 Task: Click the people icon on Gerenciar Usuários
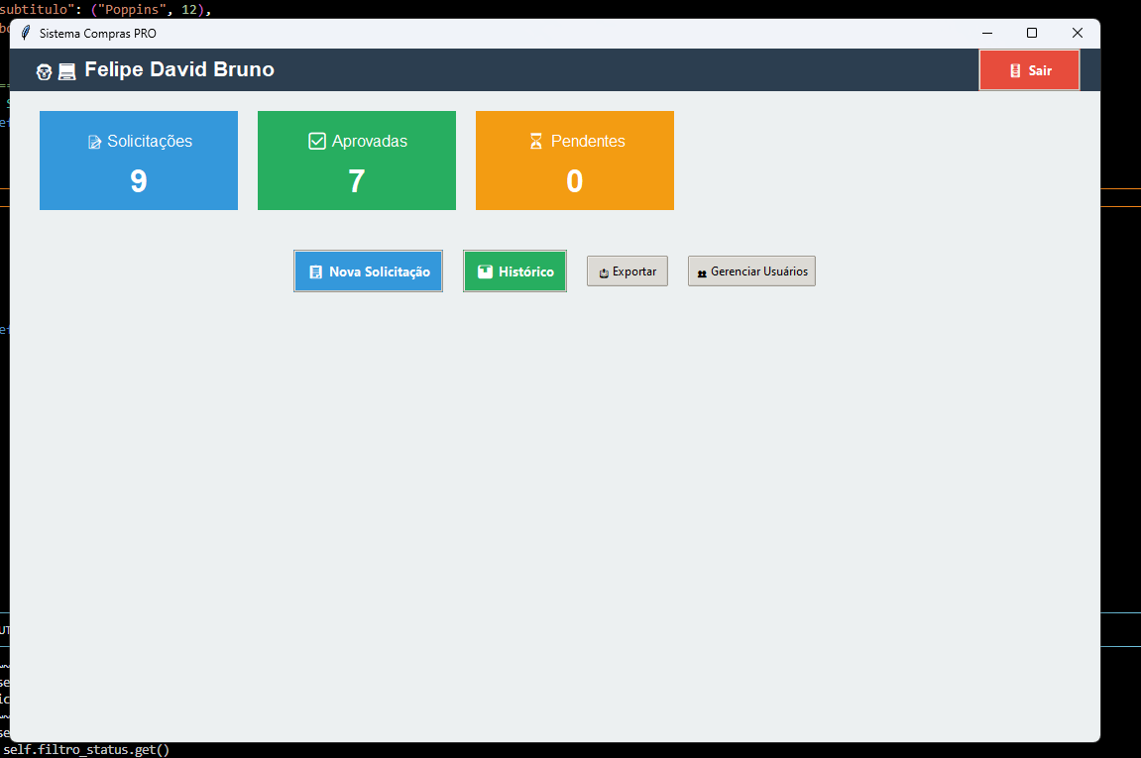coord(702,273)
